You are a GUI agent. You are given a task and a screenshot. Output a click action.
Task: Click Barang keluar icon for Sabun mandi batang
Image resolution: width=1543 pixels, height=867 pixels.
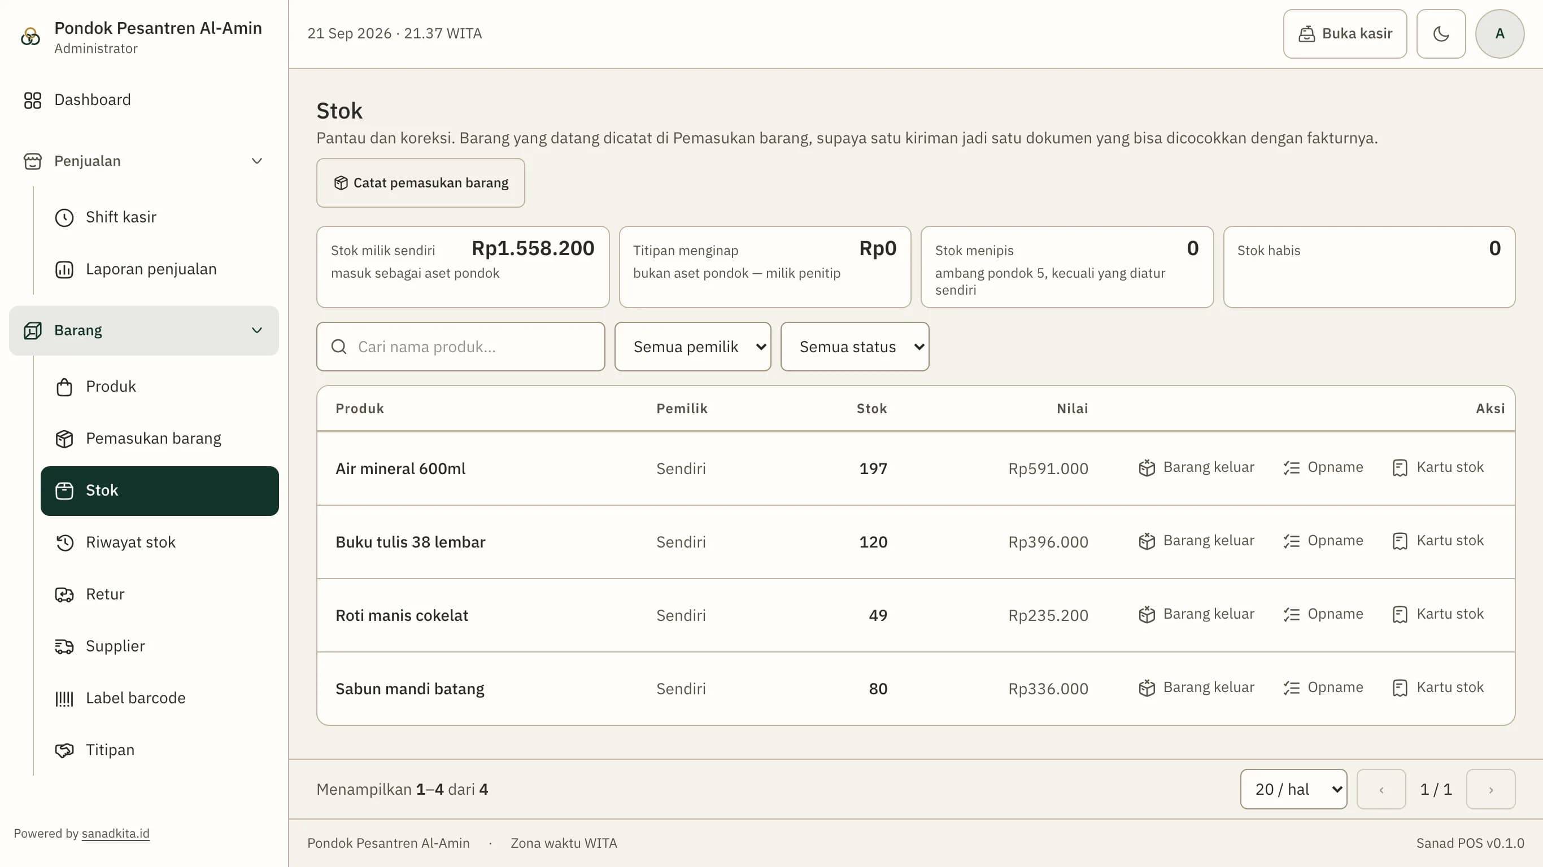pos(1147,688)
